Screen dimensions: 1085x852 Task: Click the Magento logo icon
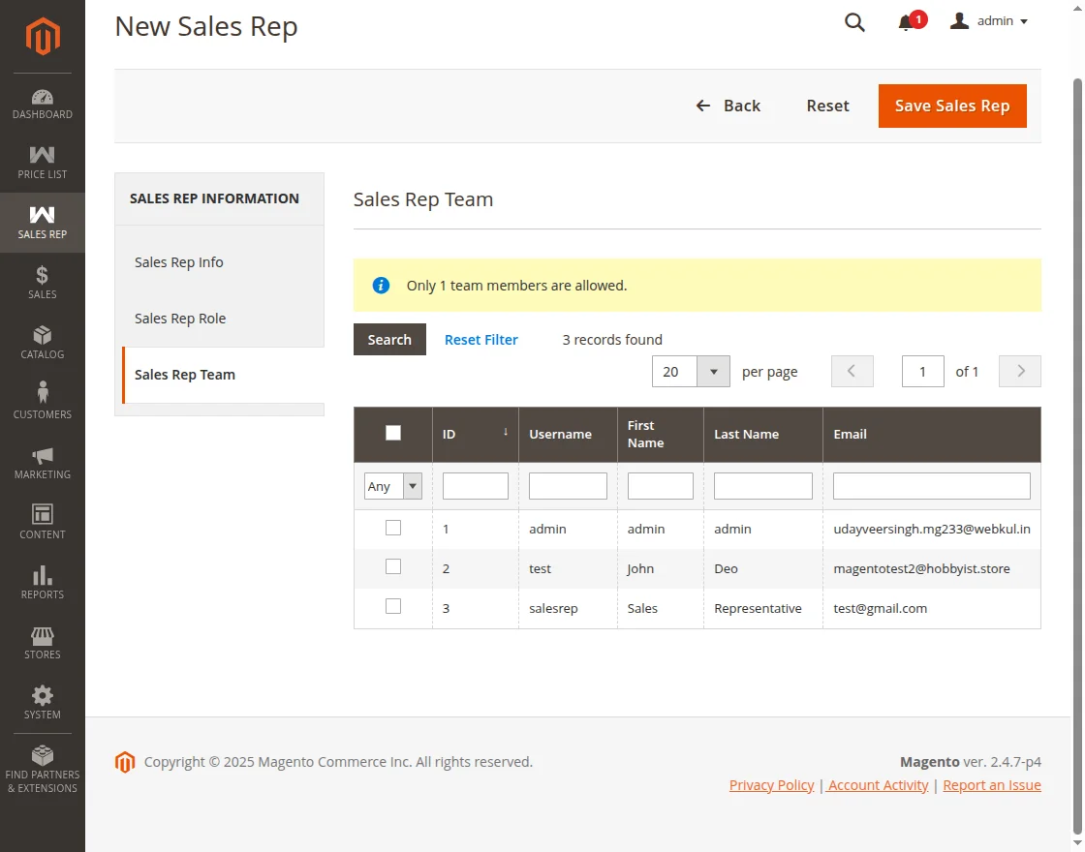43,37
